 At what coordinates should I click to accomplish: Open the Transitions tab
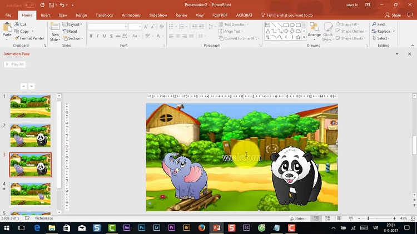[105, 15]
